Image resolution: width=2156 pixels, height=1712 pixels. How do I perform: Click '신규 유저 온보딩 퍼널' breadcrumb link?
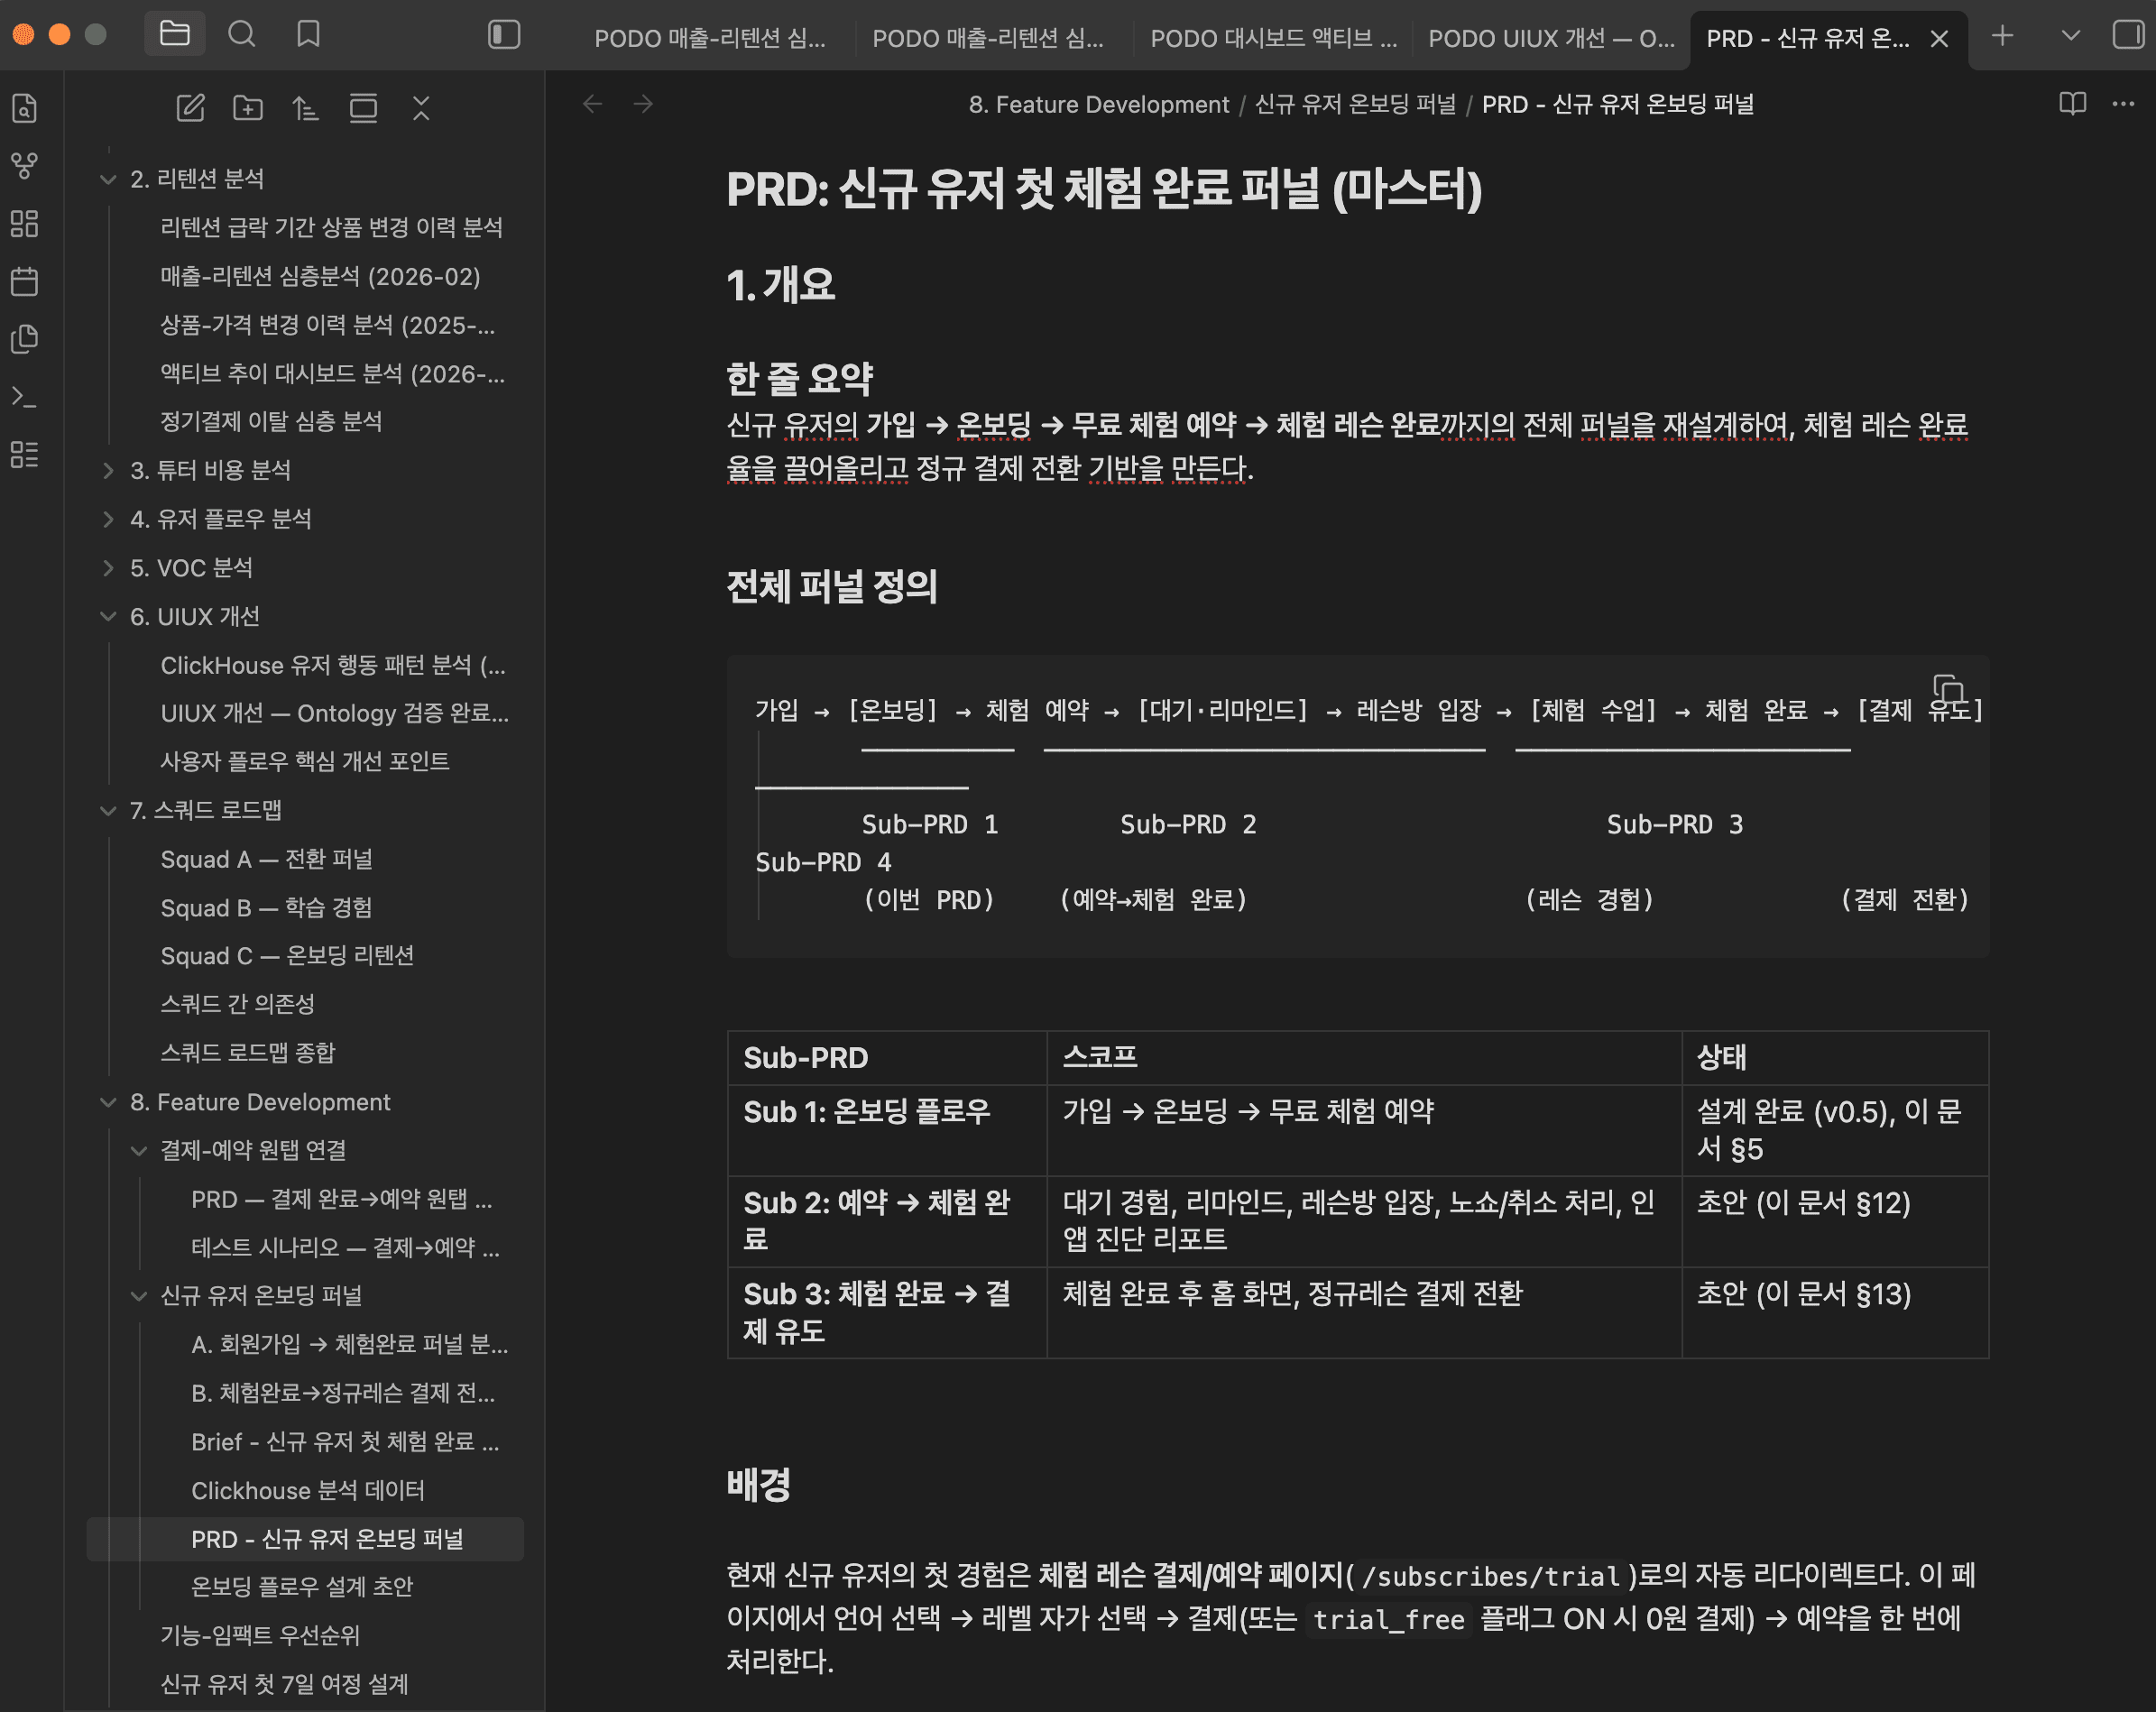click(x=1355, y=104)
